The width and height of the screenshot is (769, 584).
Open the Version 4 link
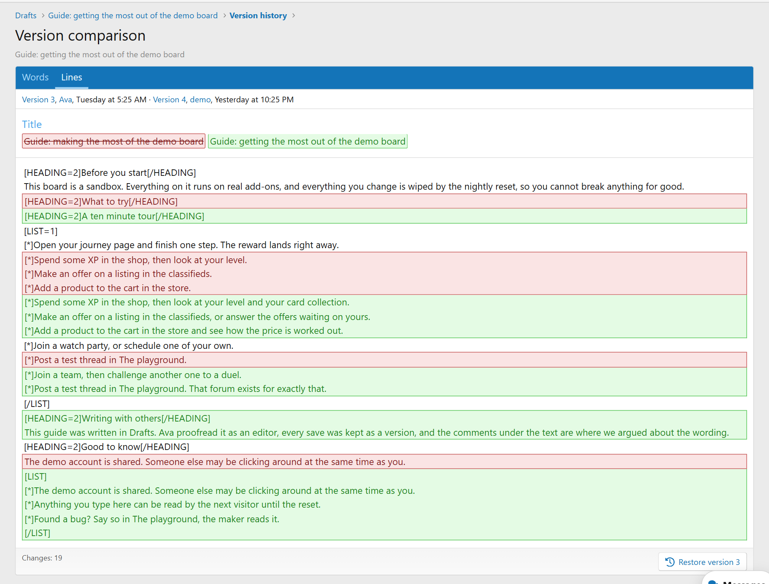[169, 99]
